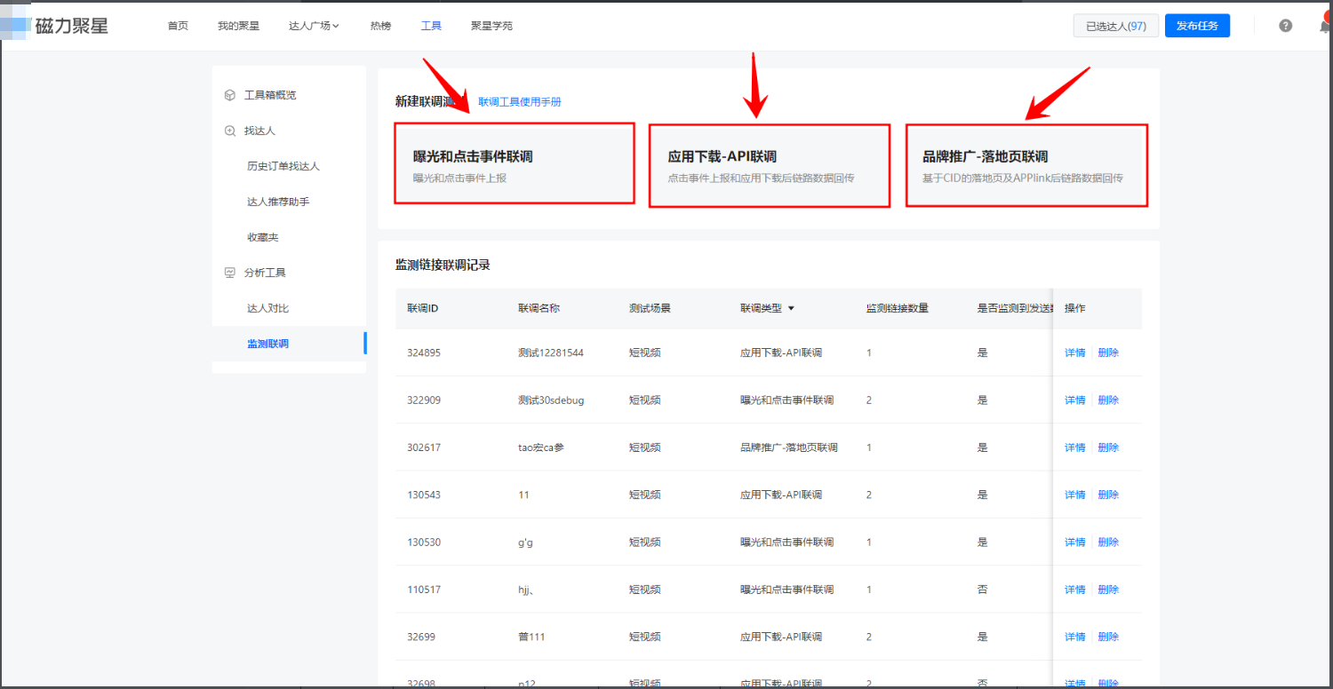The height and width of the screenshot is (689, 1333).
Task: Open 详情 for record 130530
Action: click(x=1075, y=542)
